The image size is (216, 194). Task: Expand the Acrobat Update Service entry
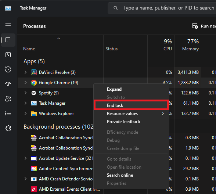point(25,158)
